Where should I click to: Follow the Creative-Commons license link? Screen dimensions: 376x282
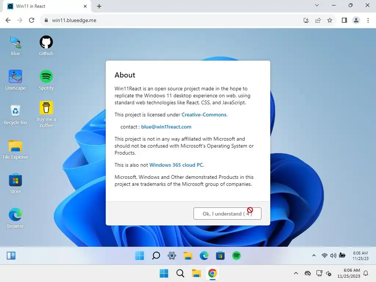click(x=204, y=115)
